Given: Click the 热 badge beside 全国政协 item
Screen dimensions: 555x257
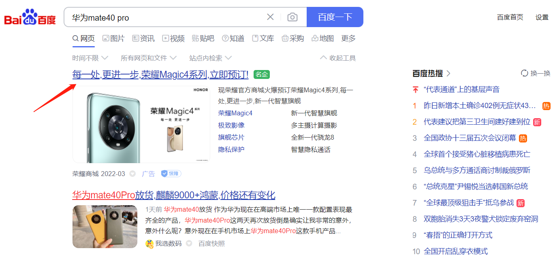Looking at the screenshot, I should [x=523, y=138].
